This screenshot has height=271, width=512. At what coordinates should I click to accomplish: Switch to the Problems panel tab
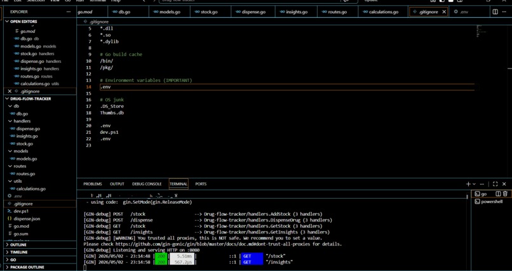pyautogui.click(x=92, y=184)
